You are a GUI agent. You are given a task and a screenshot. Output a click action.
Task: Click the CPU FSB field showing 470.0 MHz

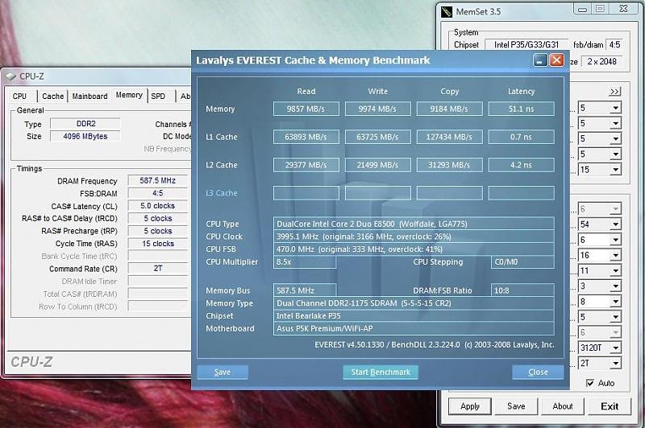click(x=414, y=249)
